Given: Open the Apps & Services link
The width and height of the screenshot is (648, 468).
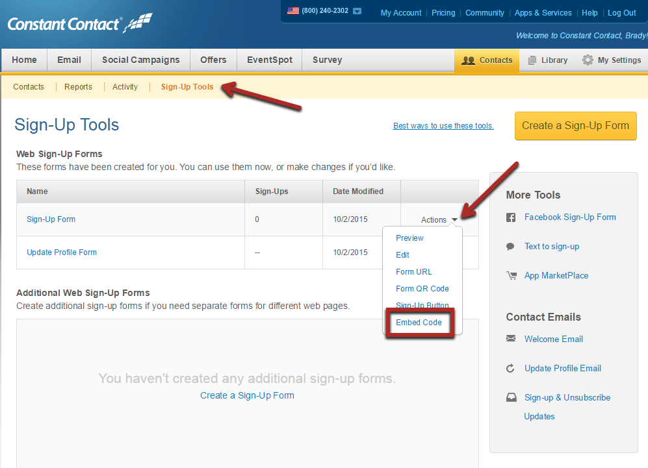Looking at the screenshot, I should pyautogui.click(x=543, y=13).
